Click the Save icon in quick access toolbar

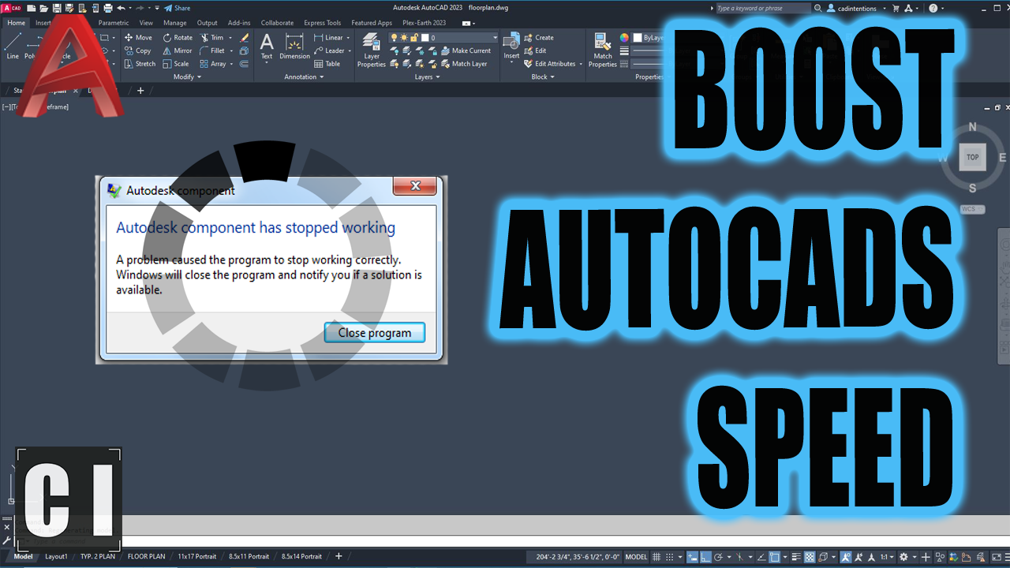click(56, 8)
